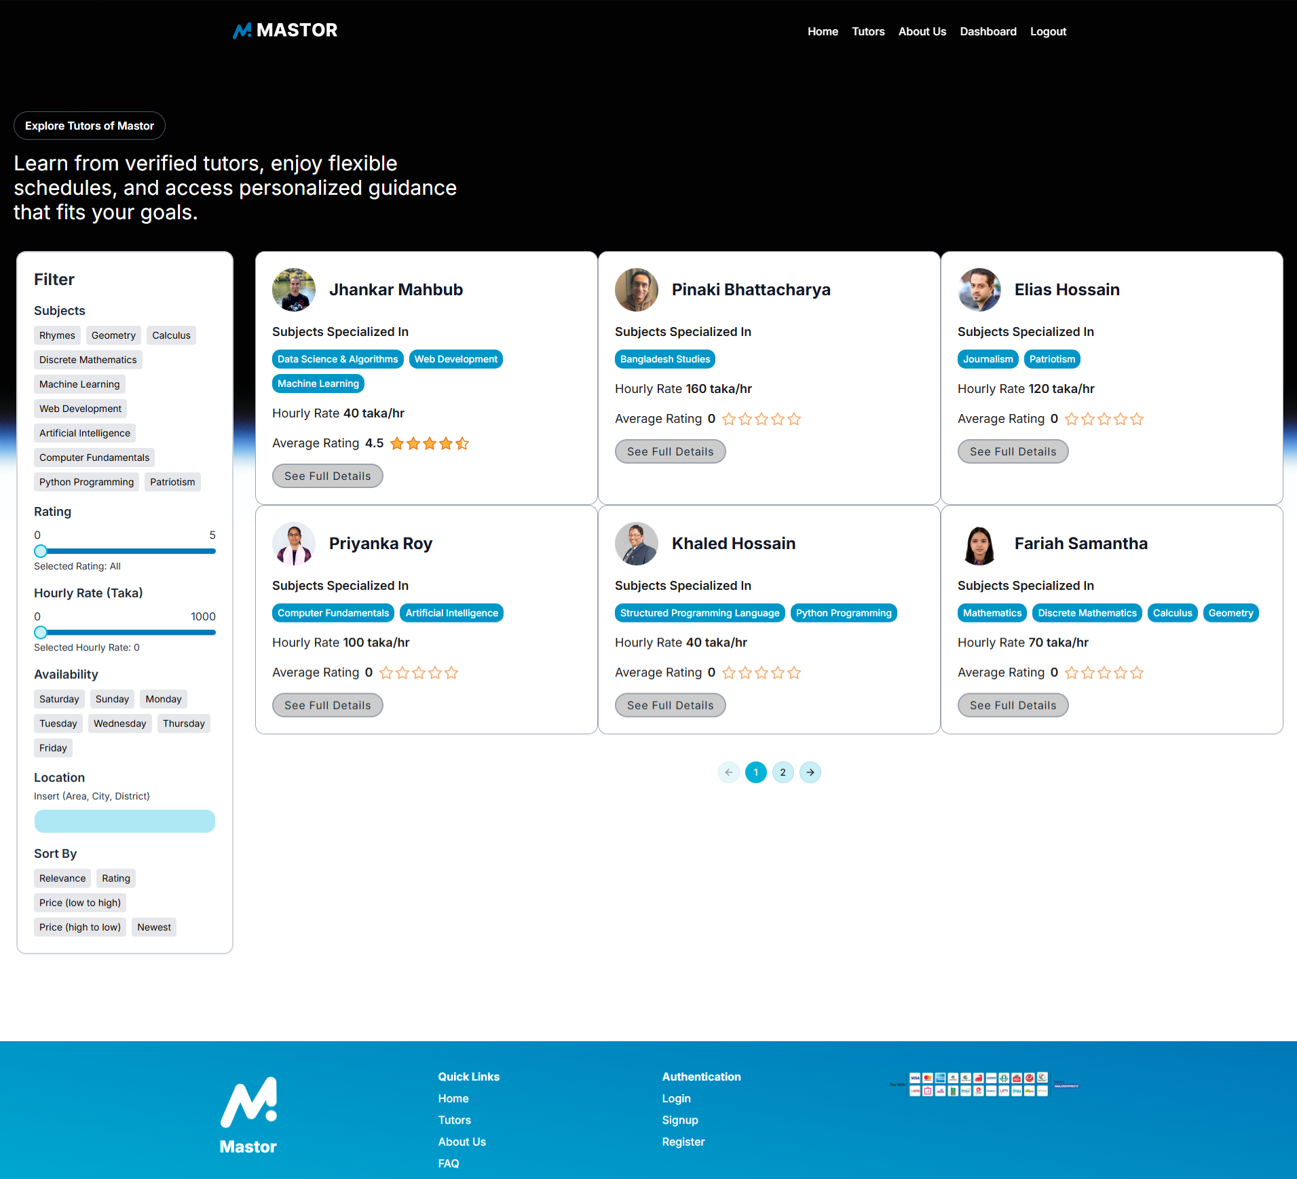1297x1179 pixels.
Task: Go to next page arrow
Action: click(x=810, y=772)
